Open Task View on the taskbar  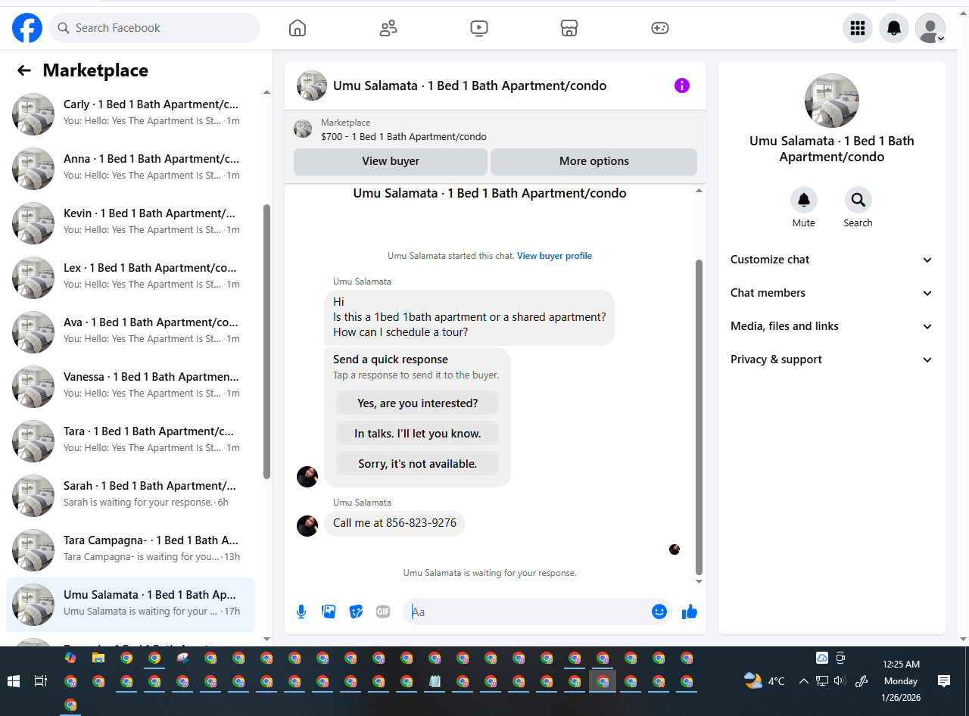point(41,681)
